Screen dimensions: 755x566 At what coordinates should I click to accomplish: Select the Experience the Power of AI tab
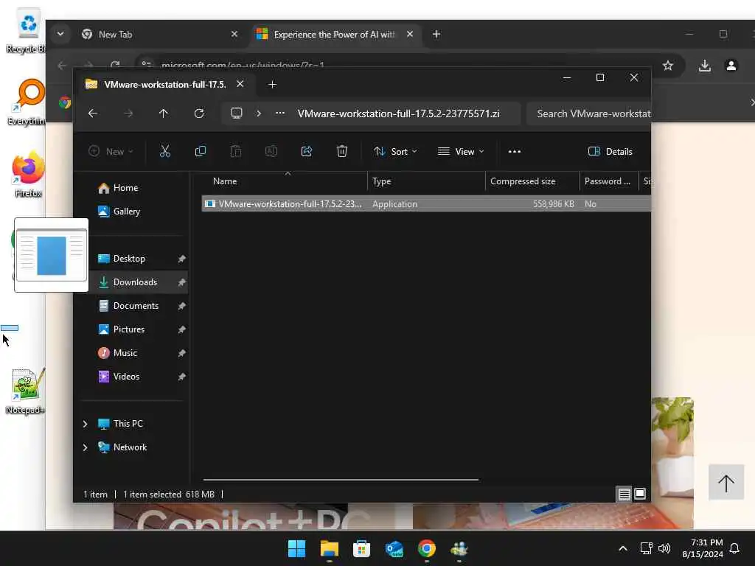point(333,34)
